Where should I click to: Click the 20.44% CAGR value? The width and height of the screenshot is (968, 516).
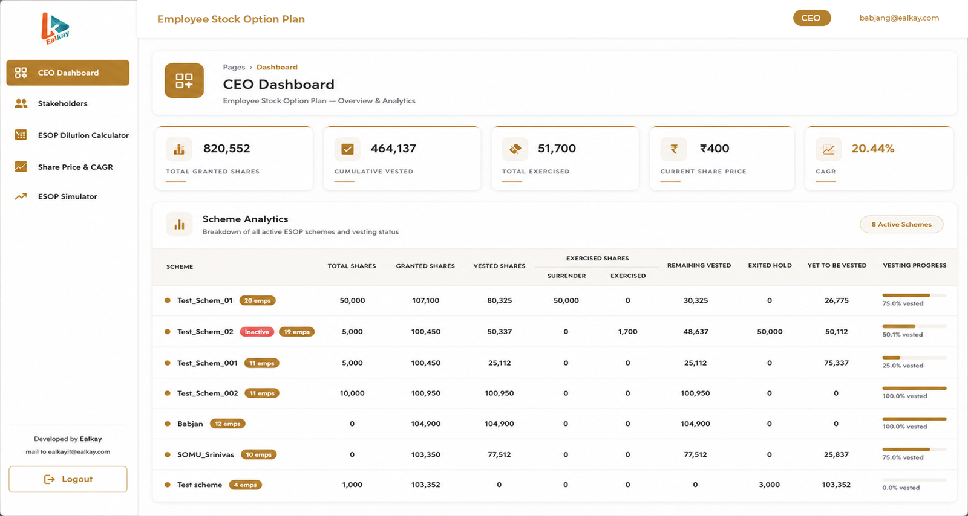[x=872, y=149]
